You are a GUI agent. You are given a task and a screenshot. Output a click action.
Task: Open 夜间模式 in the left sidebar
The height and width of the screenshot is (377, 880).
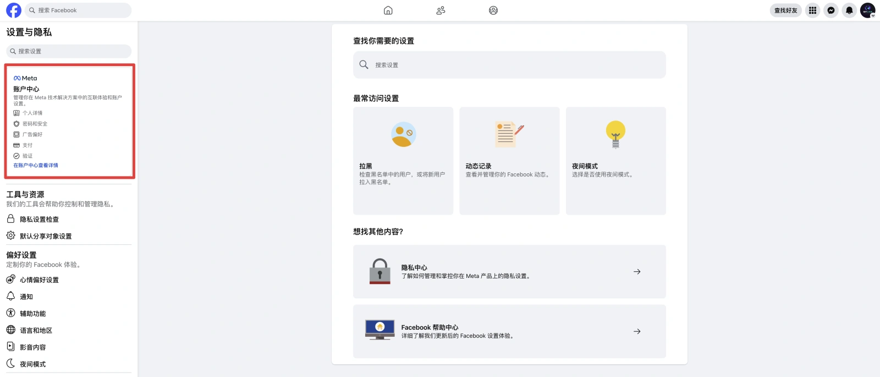(x=32, y=364)
